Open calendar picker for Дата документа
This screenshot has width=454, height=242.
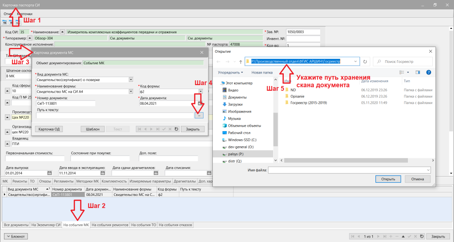[x=200, y=103]
